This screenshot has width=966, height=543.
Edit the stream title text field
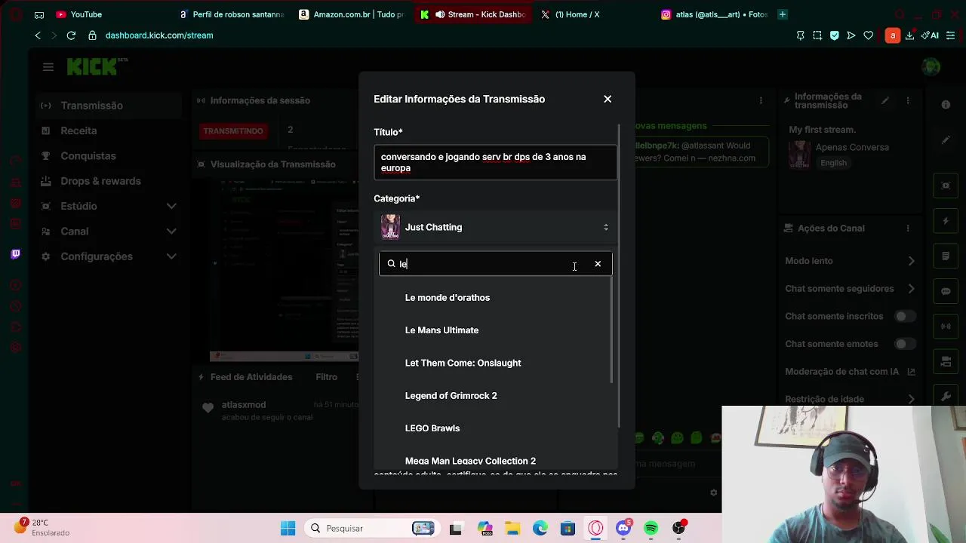coord(495,162)
